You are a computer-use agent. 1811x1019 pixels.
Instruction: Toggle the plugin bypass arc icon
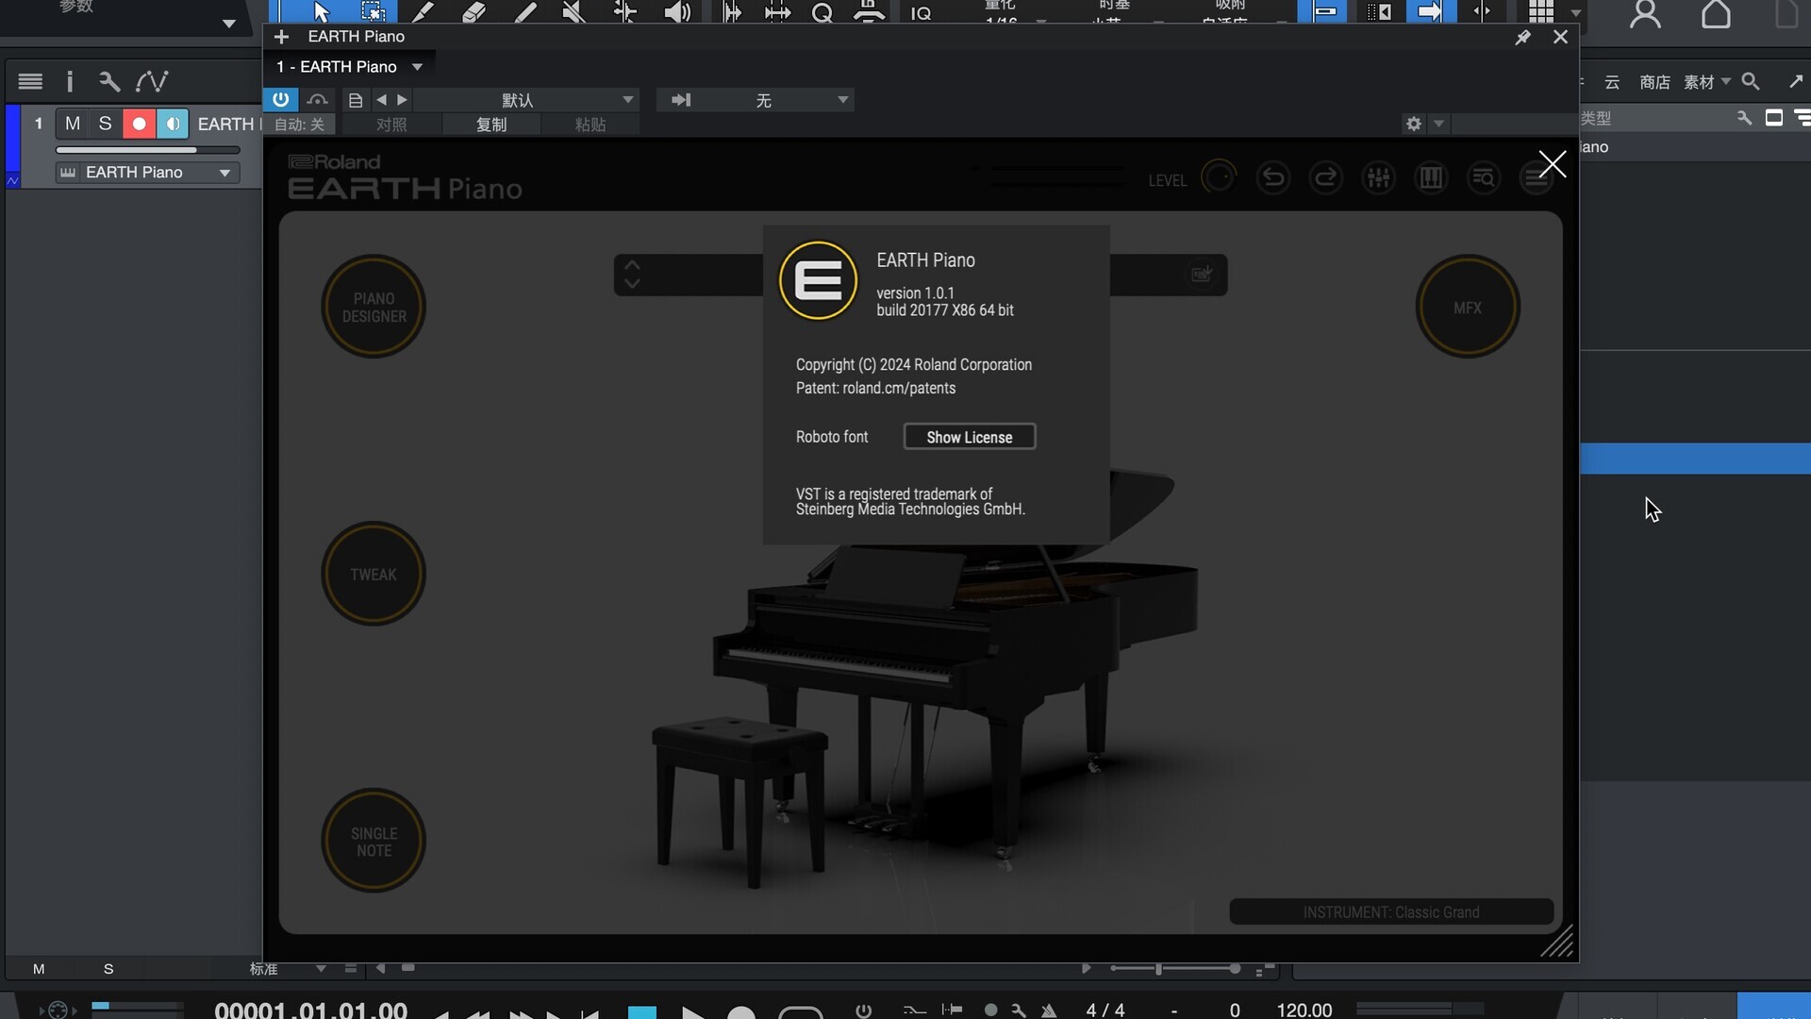click(x=318, y=100)
